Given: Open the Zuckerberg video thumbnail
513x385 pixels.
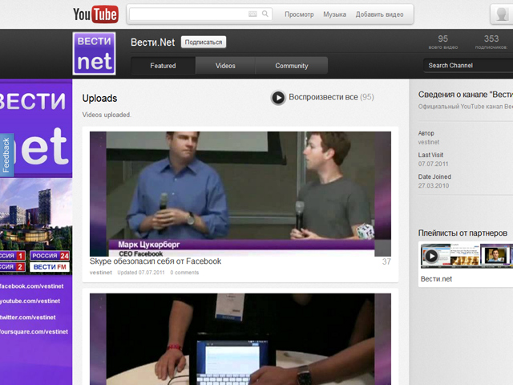Looking at the screenshot, I should pyautogui.click(x=240, y=194).
